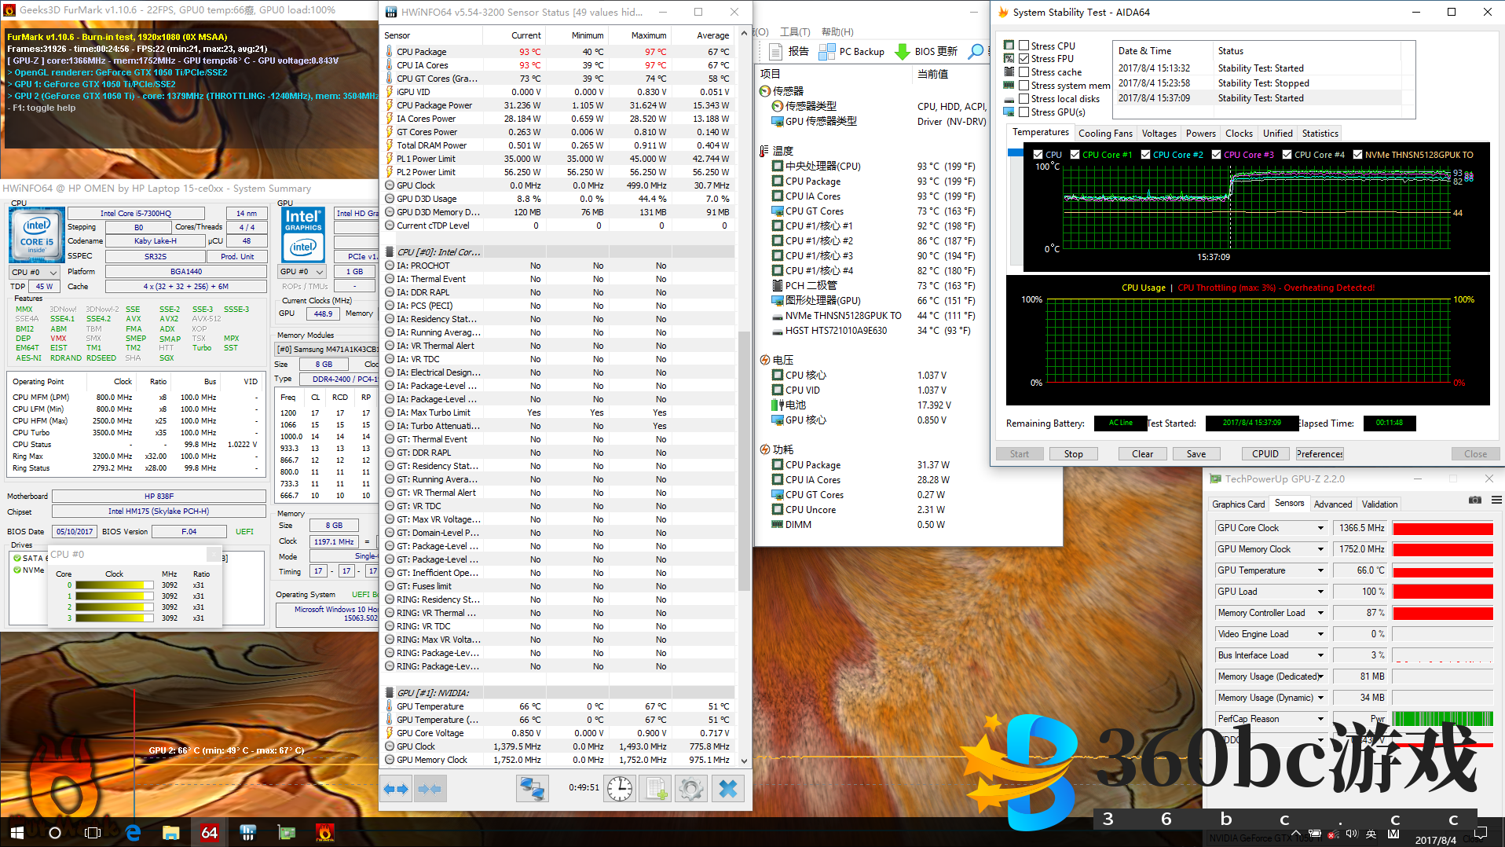Click the CPUID button
Viewport: 1505px width, 847px height.
tap(1265, 454)
